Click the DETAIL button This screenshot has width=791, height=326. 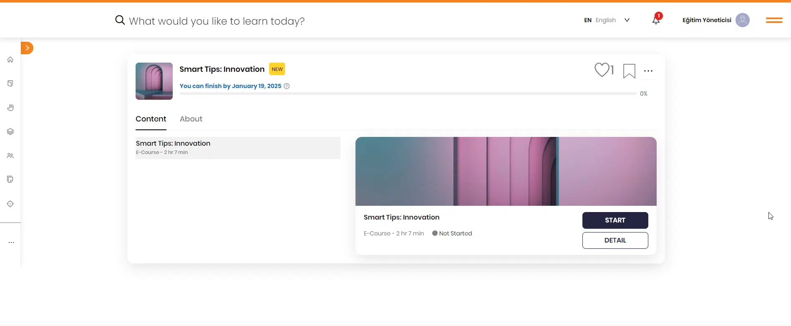click(615, 240)
